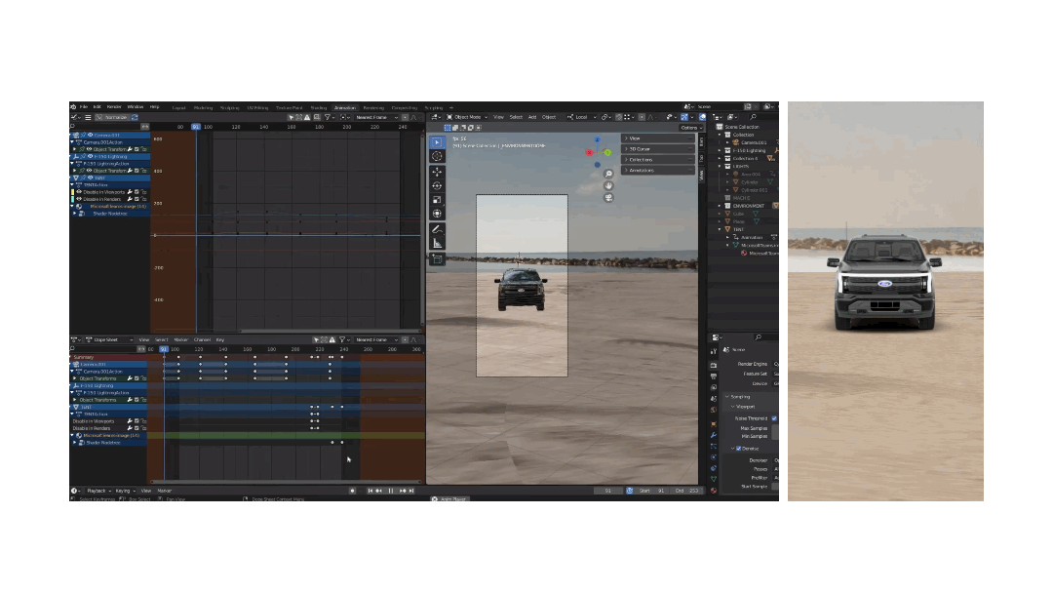Screen dimensions: 1053x593
Task: Open the File menu
Action: (x=84, y=106)
